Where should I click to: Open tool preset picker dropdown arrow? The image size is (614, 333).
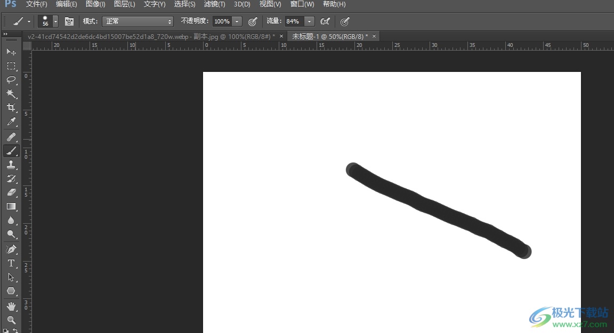pyautogui.click(x=29, y=21)
